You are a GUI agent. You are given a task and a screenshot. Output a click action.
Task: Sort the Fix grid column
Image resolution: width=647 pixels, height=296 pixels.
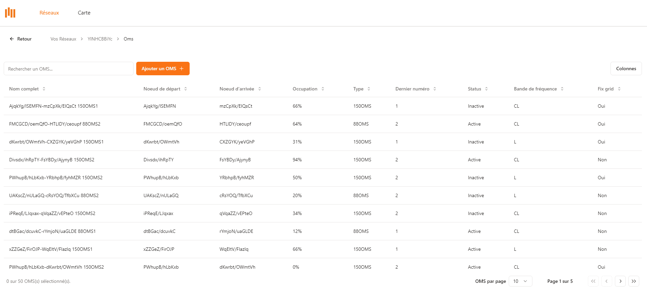point(619,89)
